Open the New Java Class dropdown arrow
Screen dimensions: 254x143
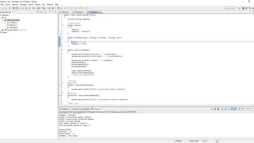55,8
